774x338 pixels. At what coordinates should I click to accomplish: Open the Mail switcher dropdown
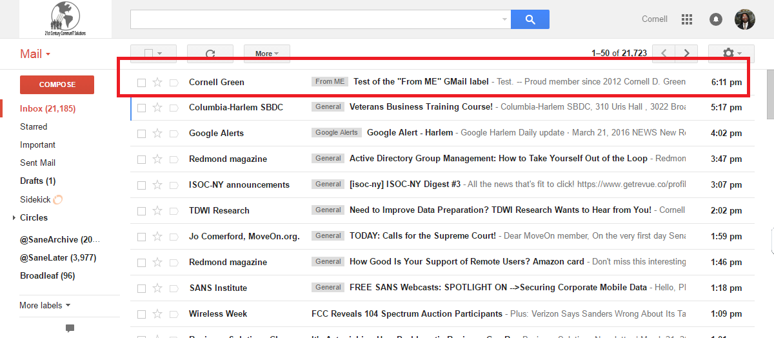(35, 54)
